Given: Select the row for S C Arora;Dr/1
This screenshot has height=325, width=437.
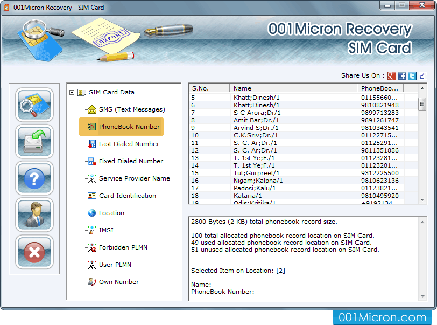Looking at the screenshot, I should tap(304, 113).
